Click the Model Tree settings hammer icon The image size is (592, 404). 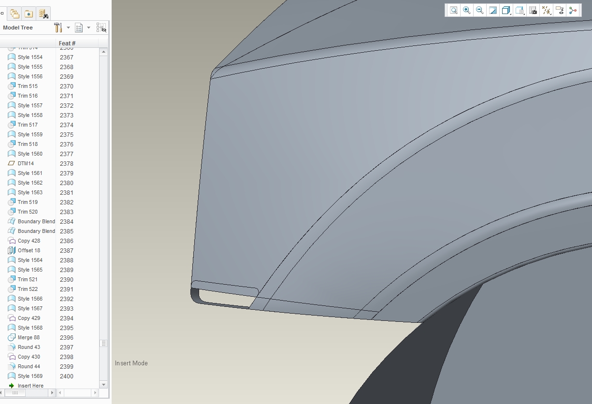pos(58,28)
